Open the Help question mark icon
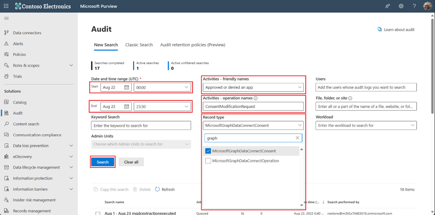 coord(414,6)
